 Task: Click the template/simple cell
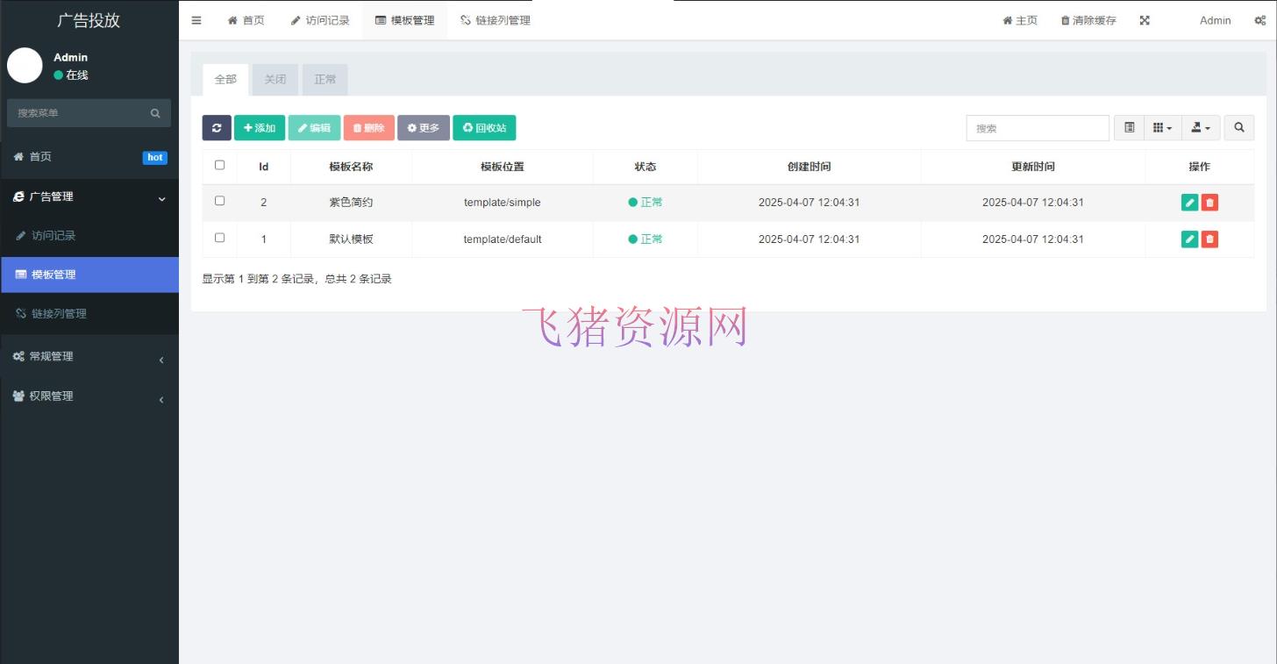pos(503,203)
